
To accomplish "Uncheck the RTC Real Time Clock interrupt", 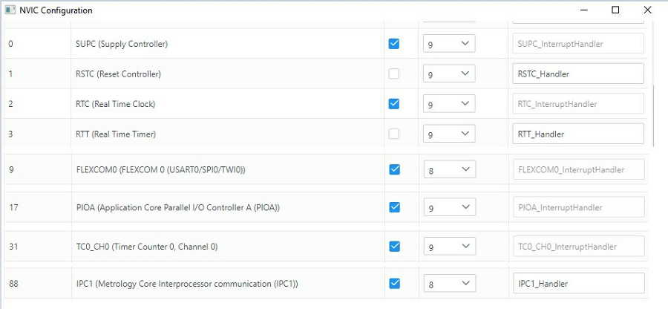I will (x=394, y=104).
